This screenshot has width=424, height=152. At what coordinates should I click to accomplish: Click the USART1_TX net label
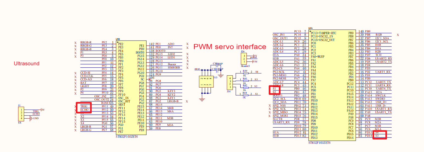(x=384, y=112)
